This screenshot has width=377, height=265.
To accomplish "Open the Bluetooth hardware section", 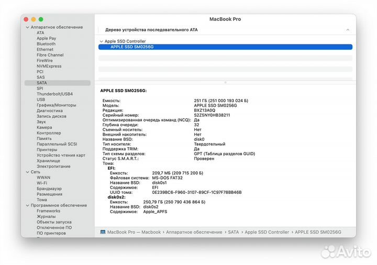I will [46, 44].
